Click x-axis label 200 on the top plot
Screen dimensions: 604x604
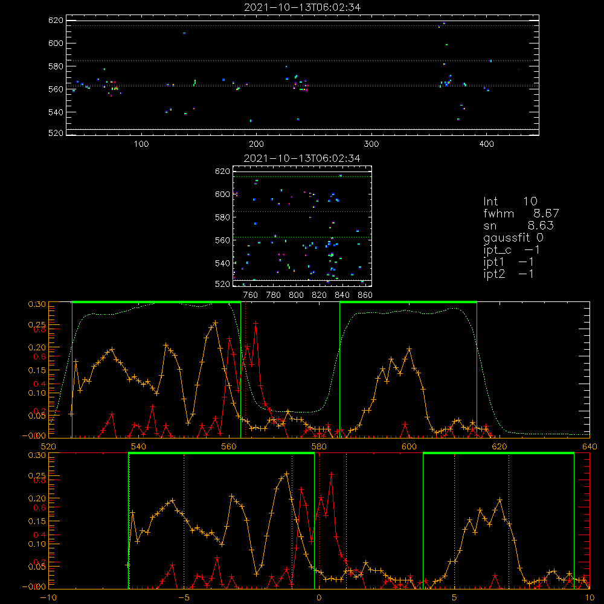[256, 144]
